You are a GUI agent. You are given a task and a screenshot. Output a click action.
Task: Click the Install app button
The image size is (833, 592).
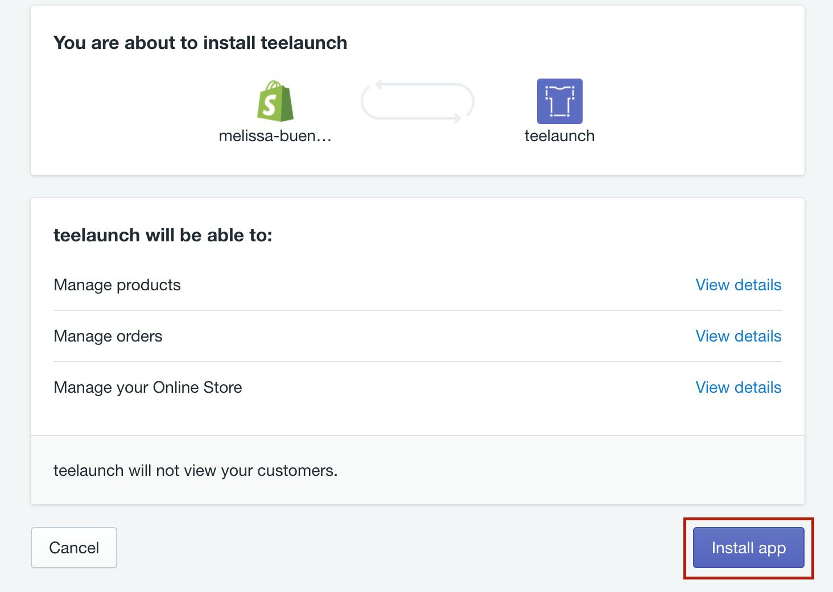click(x=748, y=548)
